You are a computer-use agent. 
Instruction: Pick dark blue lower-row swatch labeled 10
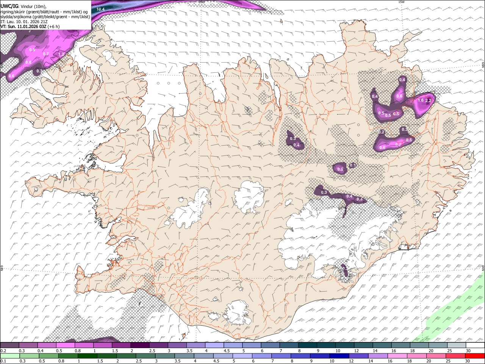pos(339,356)
